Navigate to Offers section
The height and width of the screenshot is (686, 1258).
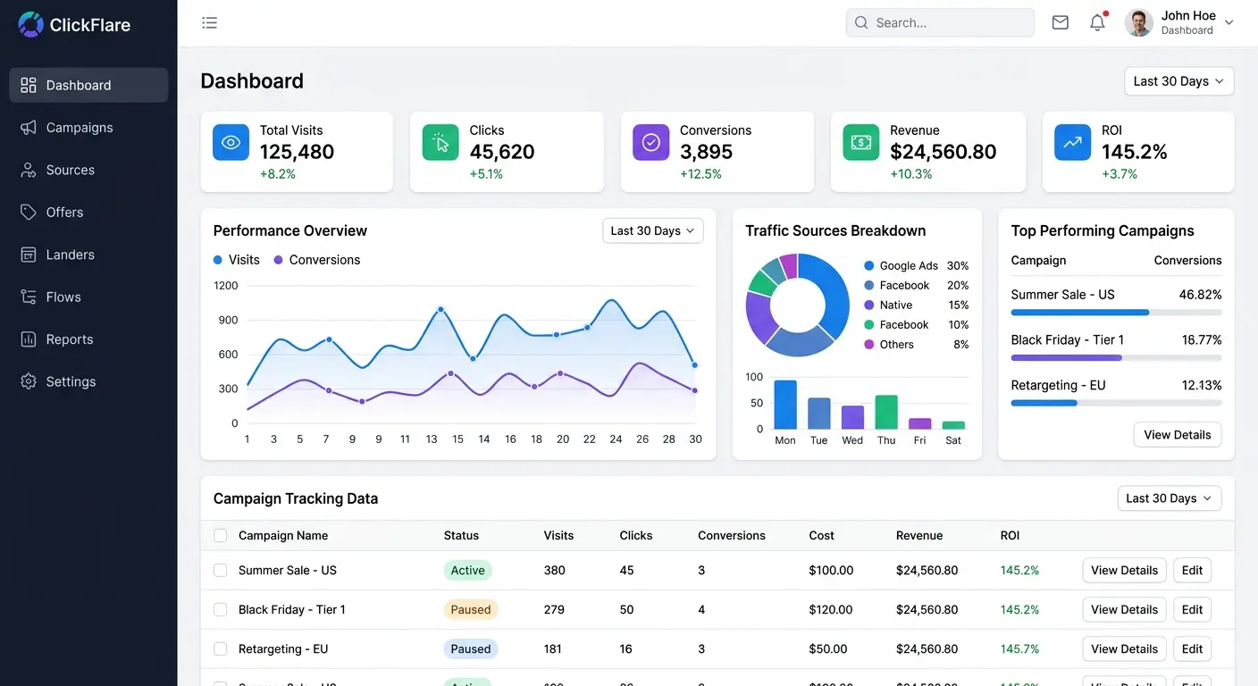[88, 212]
